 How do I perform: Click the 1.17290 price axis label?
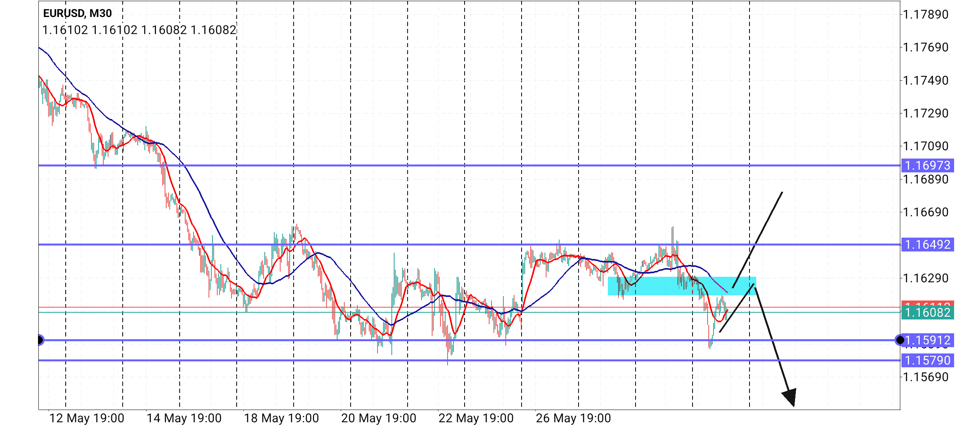[926, 113]
